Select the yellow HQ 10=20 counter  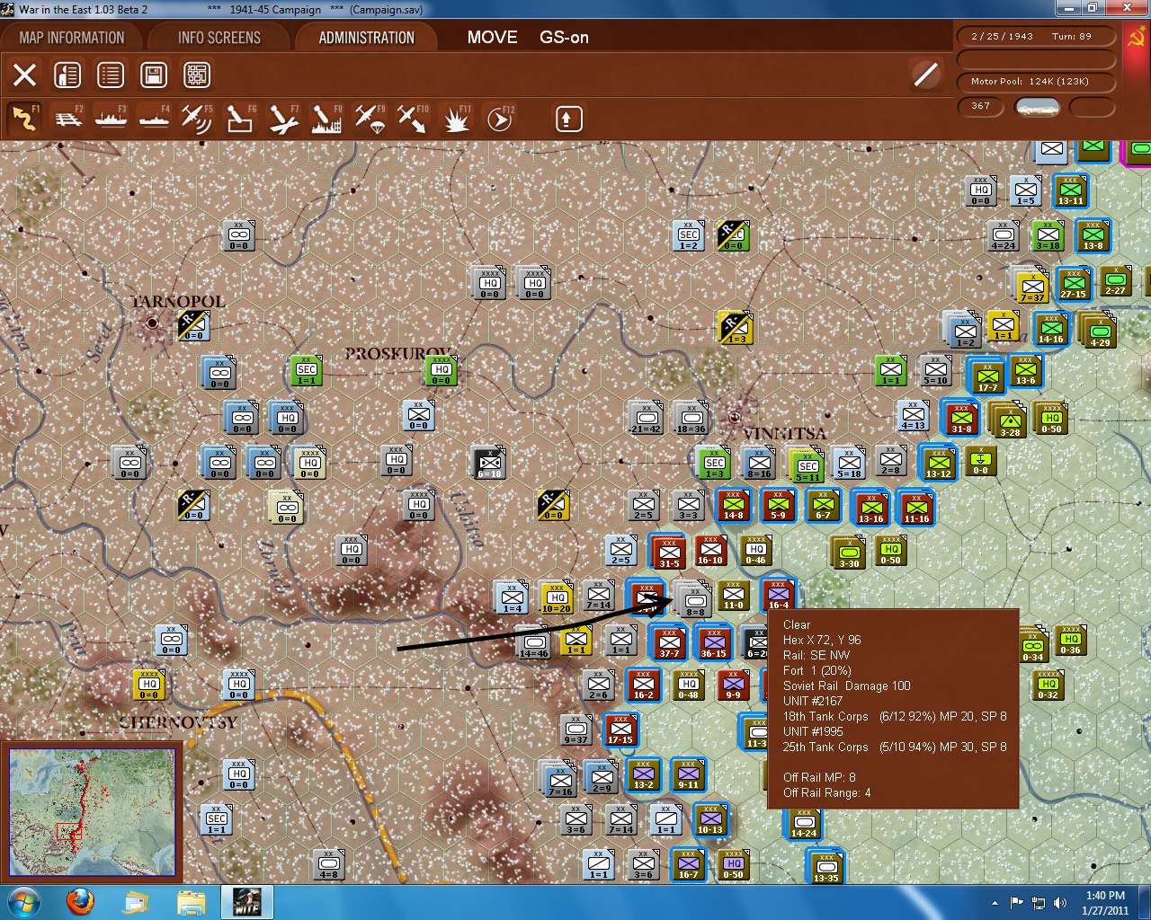[557, 597]
